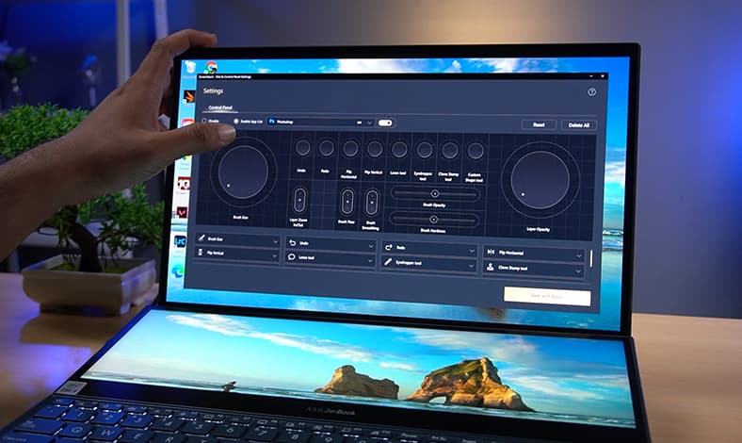
Task: Toggle the switch next to Photoshop dropdown
Action: click(385, 123)
